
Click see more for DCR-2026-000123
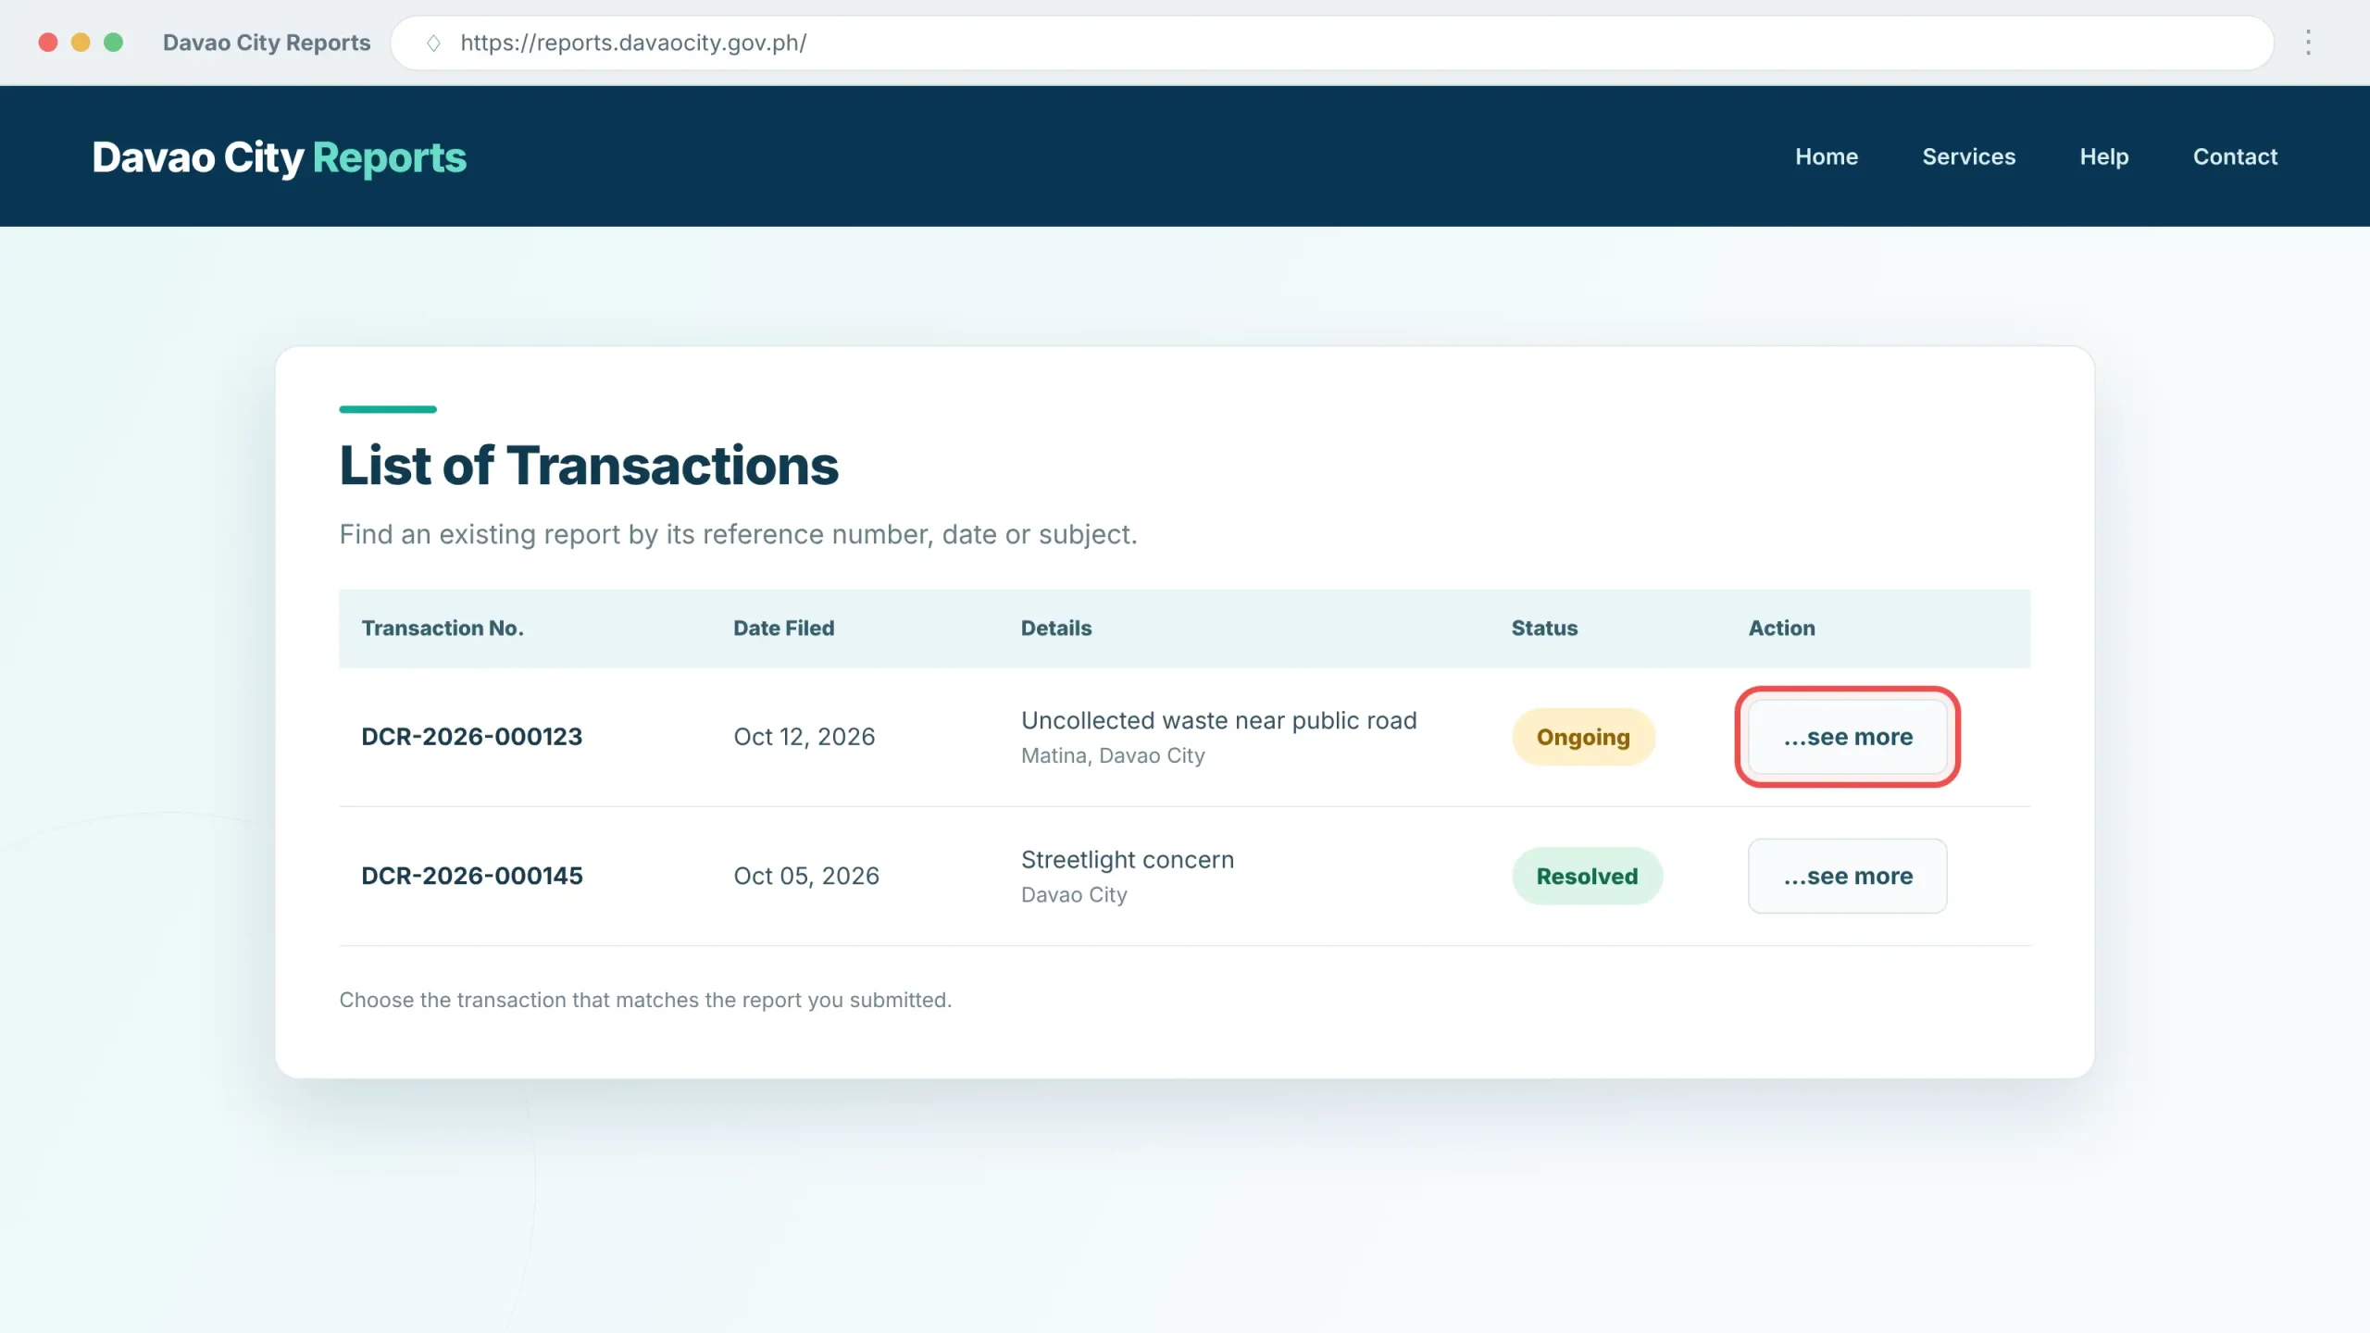[1847, 737]
